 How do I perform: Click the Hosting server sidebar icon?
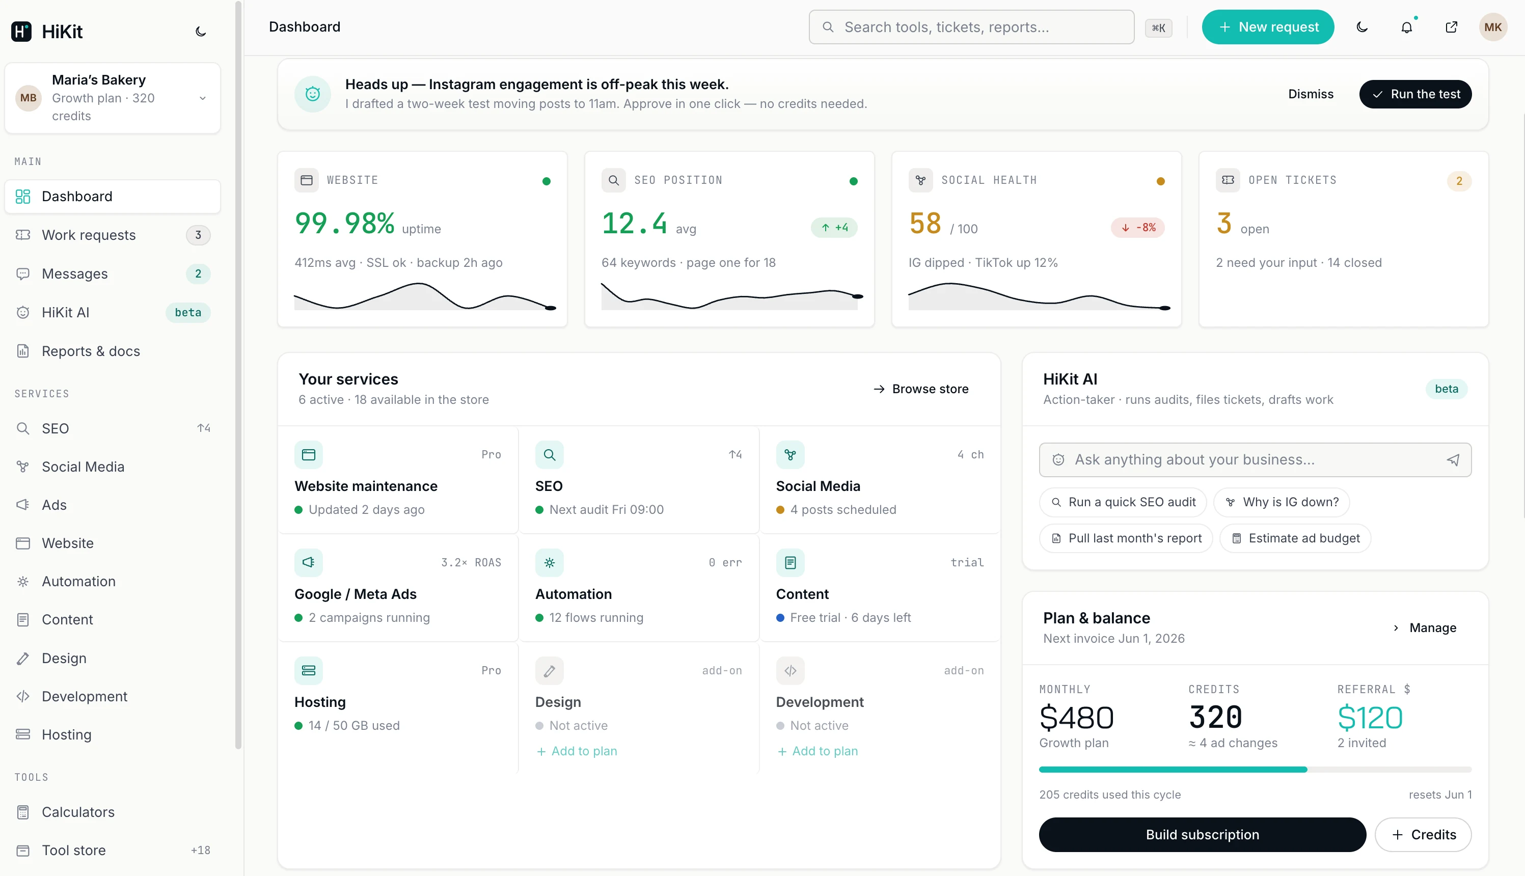(x=23, y=734)
